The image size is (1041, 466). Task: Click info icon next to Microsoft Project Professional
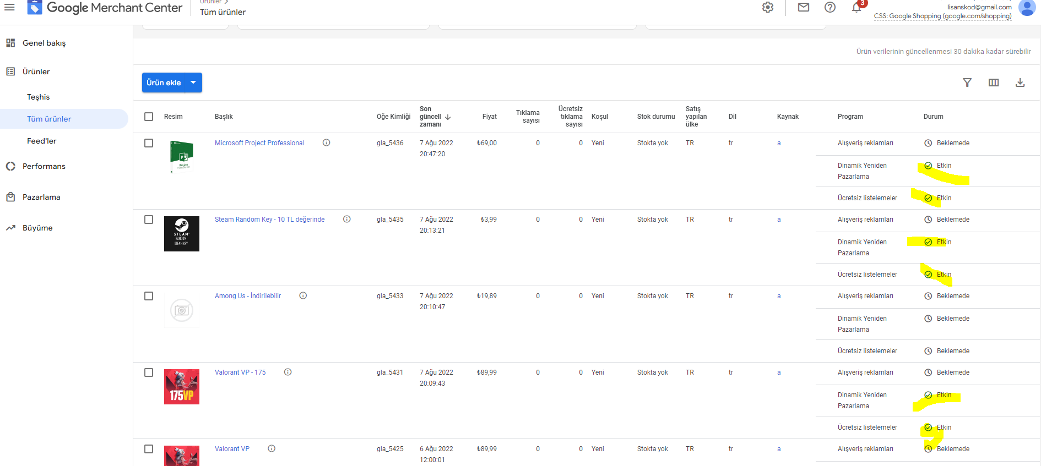click(327, 142)
